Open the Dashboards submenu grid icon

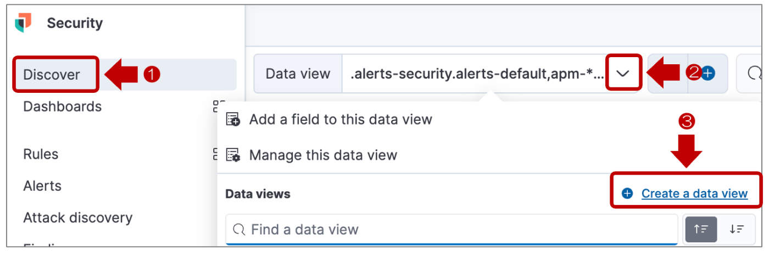pyautogui.click(x=219, y=106)
